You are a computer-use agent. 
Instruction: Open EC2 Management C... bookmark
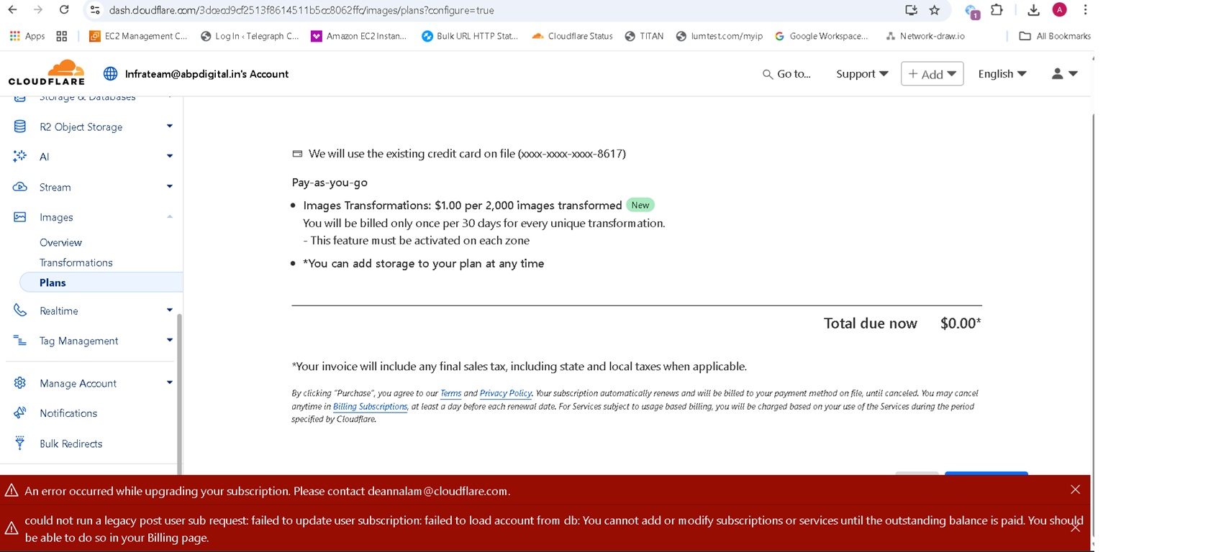coord(138,36)
